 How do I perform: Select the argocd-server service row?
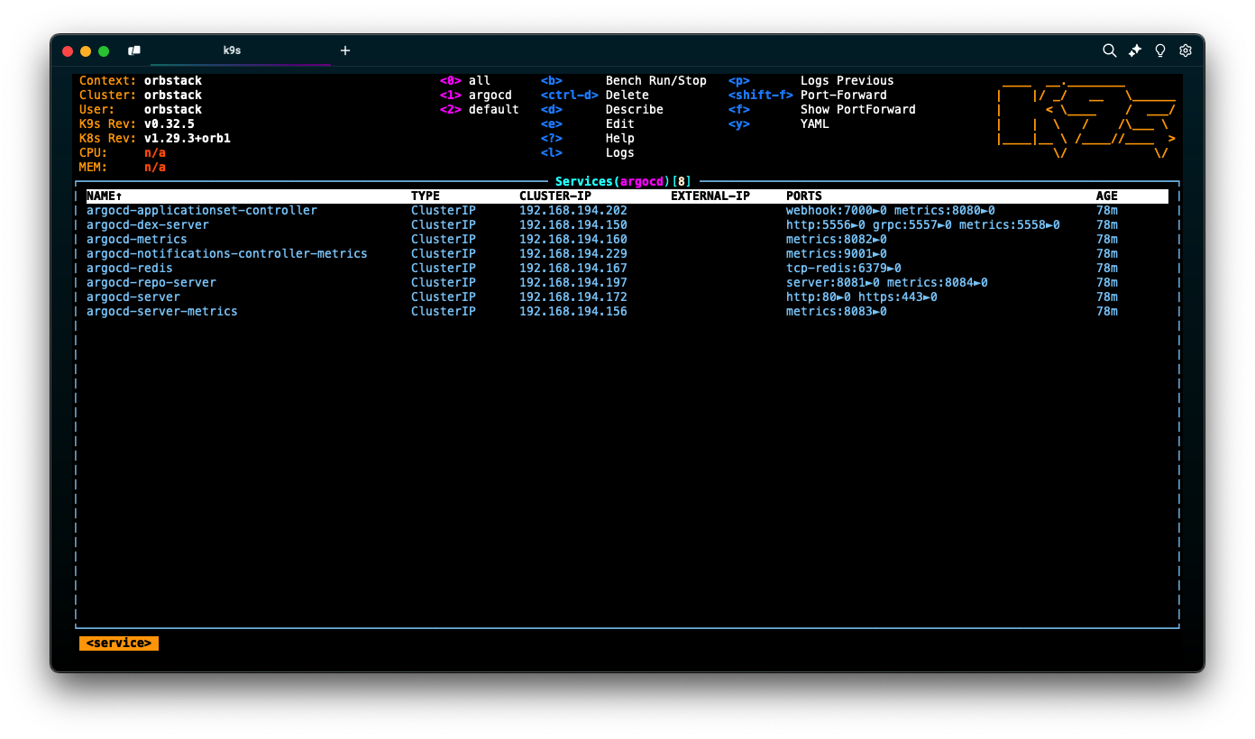[x=627, y=297]
